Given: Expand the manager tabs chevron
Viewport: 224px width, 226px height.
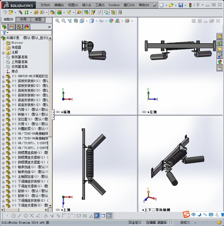Looking at the screenshot, I should [x=49, y=27].
